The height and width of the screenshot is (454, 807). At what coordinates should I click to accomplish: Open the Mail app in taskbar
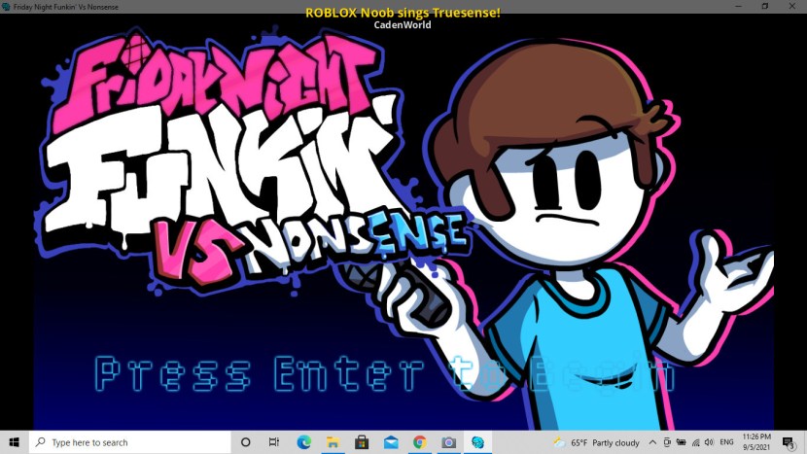[391, 442]
